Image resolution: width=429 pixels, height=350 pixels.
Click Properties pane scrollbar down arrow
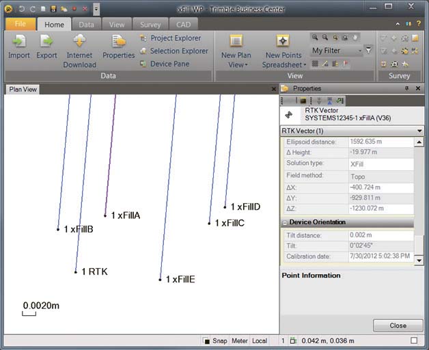419,260
